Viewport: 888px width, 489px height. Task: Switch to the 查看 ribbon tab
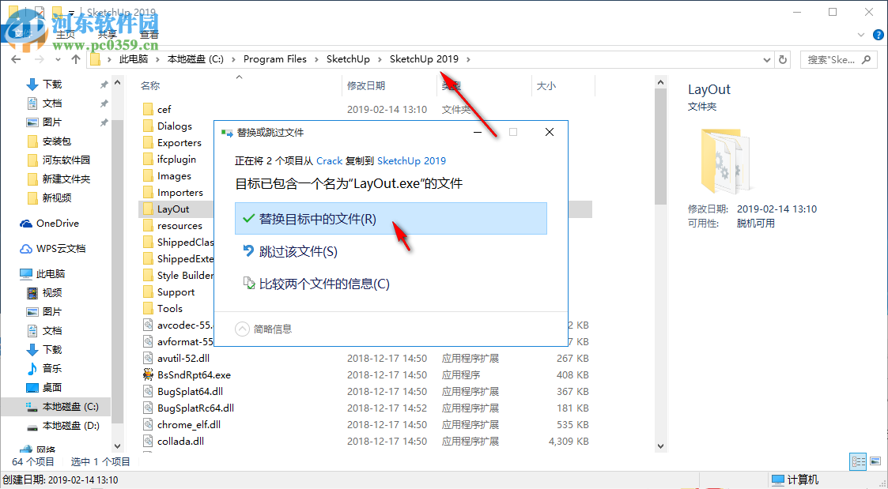149,34
